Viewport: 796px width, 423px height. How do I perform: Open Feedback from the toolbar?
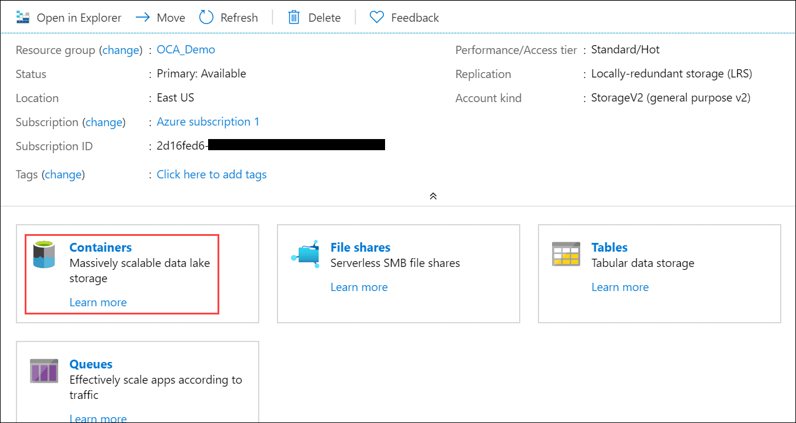tap(415, 18)
